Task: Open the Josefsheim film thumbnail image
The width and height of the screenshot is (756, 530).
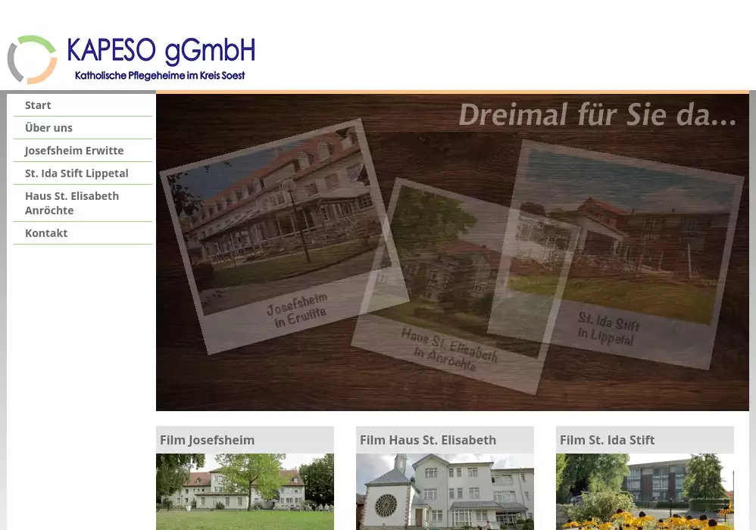Action: tap(245, 491)
